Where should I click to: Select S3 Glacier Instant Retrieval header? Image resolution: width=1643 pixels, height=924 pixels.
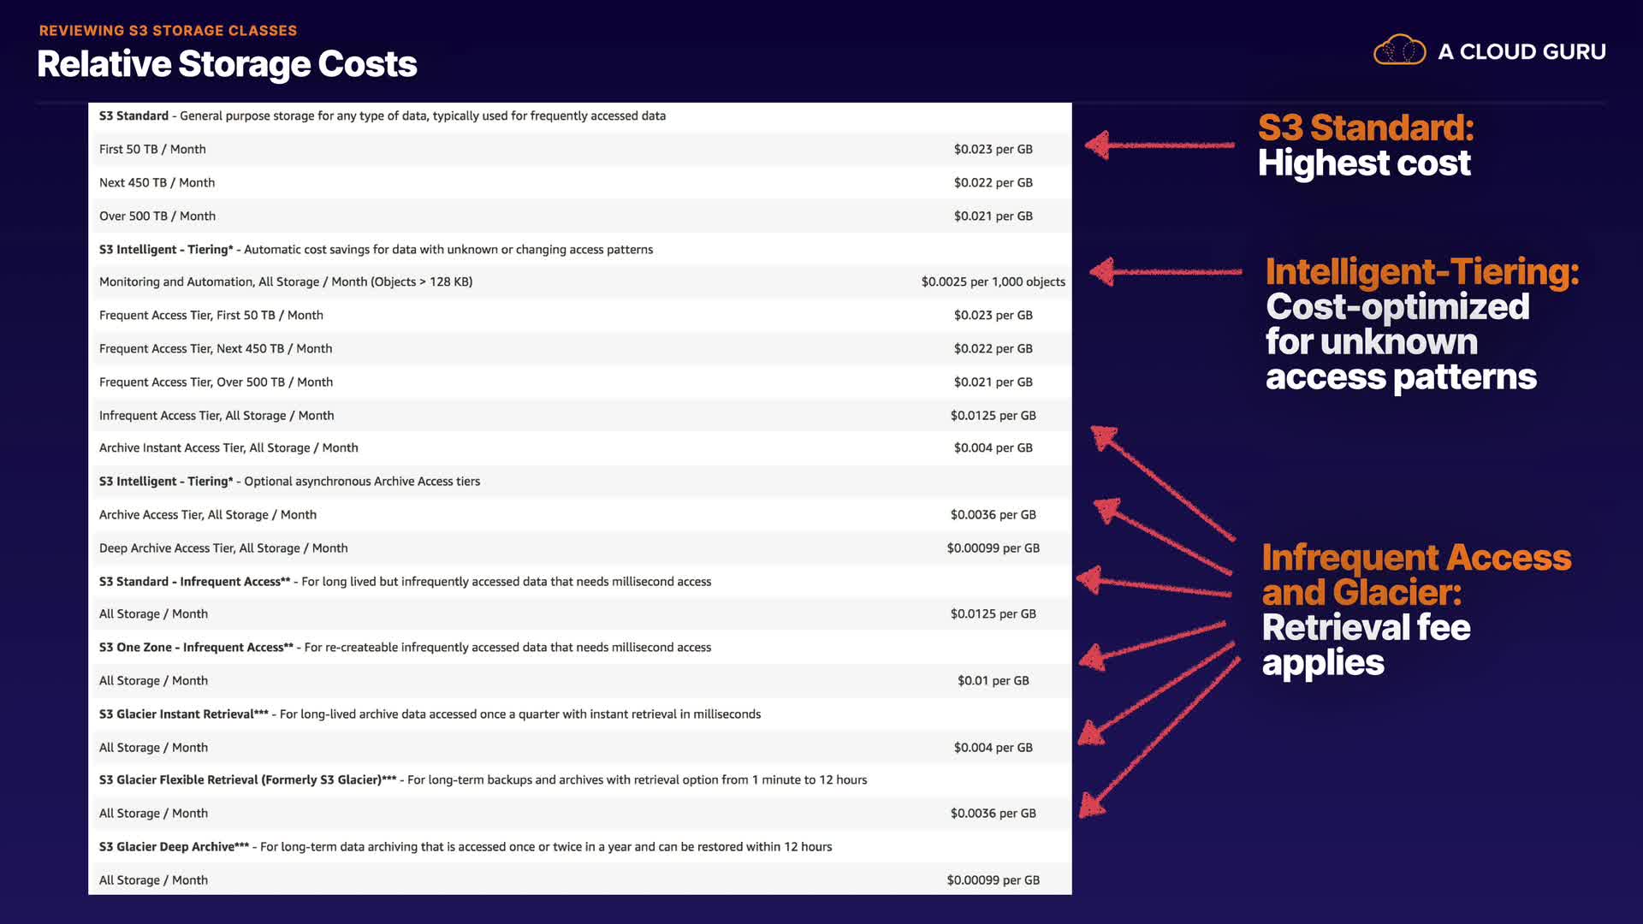point(430,714)
